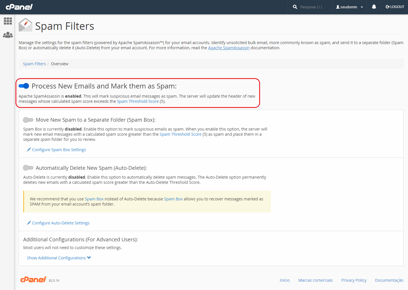Open the notifications bell

[374, 7]
